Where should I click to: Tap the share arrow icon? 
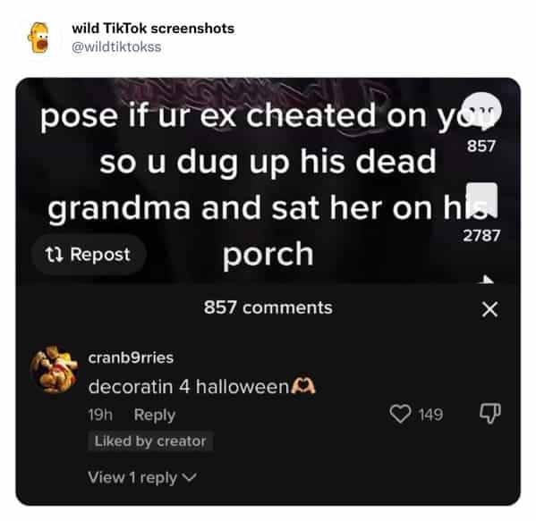click(x=487, y=280)
